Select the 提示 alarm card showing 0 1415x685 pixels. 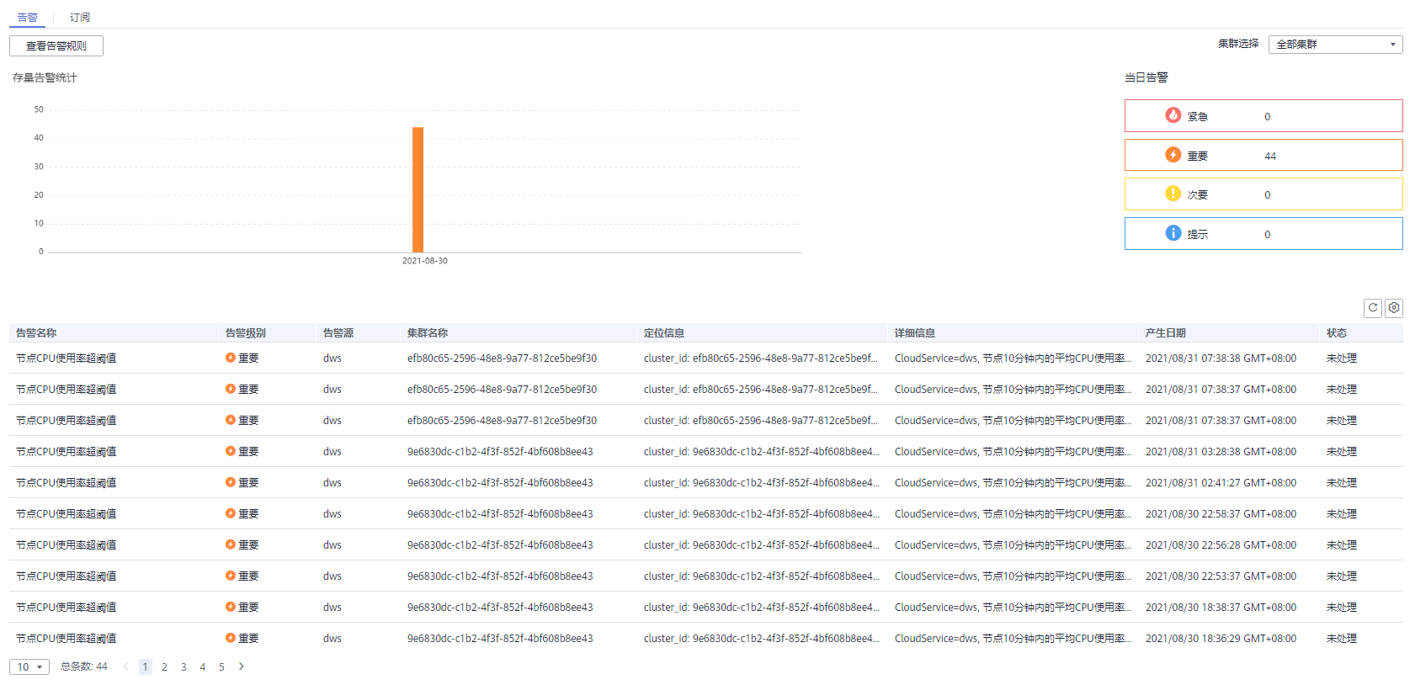[1263, 234]
